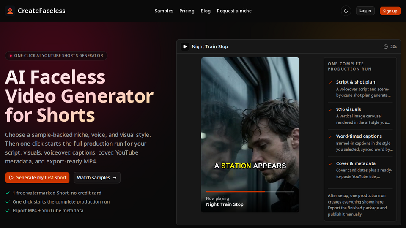The width and height of the screenshot is (406, 228).
Task: Seek on the video progress bar
Action: click(x=250, y=192)
